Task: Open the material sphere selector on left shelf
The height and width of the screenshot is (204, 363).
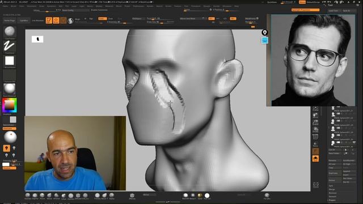Action: [10, 89]
